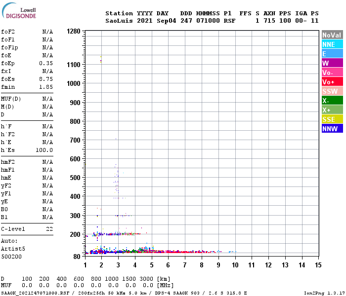
Task: Click the 80 height axis label
Action: click(x=77, y=257)
